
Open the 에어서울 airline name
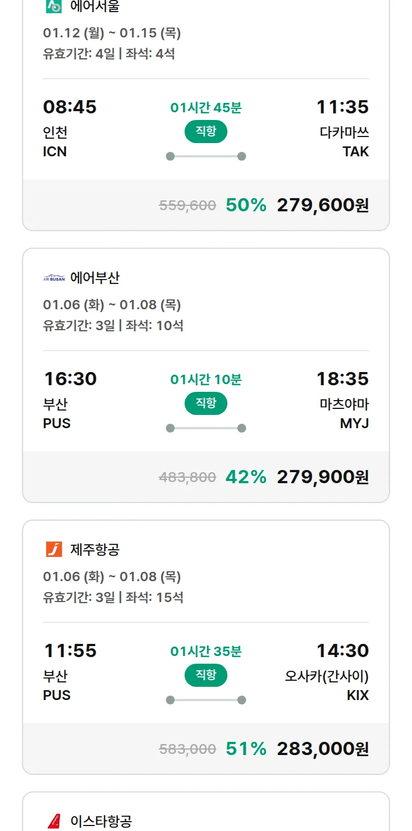[x=94, y=7]
